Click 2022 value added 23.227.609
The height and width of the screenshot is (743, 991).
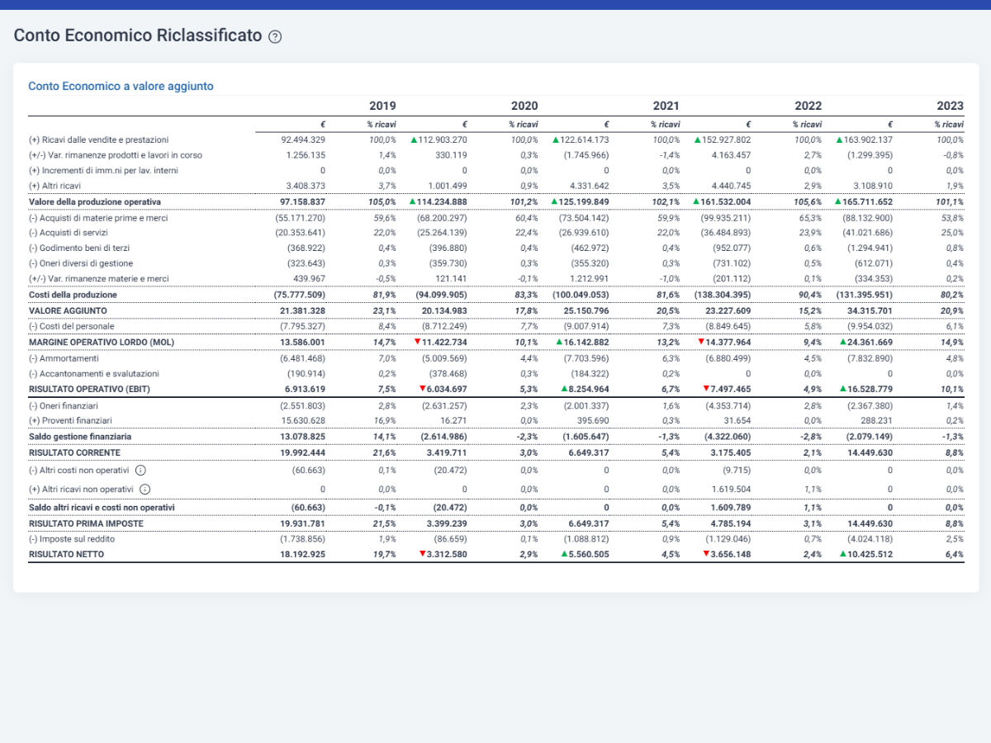(x=728, y=310)
